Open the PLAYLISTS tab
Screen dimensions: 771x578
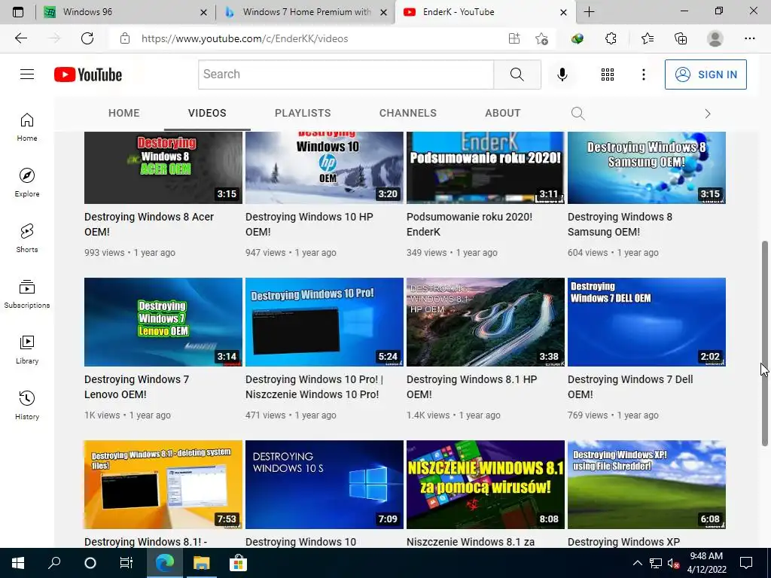click(303, 113)
